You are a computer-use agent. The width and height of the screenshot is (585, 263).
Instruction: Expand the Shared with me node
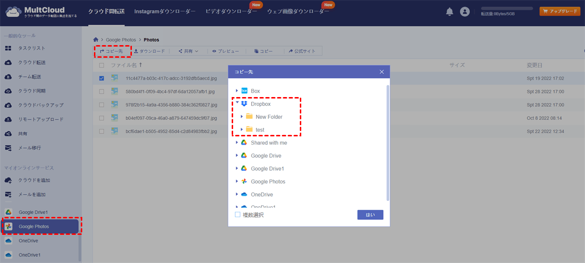click(x=237, y=143)
